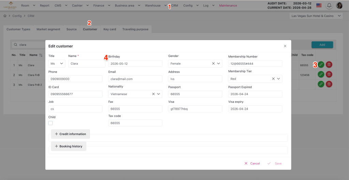Clear the Membership Tier value

273,79
